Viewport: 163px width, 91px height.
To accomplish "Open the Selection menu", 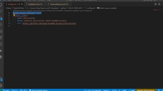I will (x=17, y=0).
